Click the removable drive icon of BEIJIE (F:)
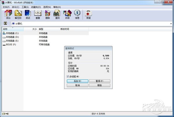The height and width of the screenshot is (117, 174). [x=4, y=45]
